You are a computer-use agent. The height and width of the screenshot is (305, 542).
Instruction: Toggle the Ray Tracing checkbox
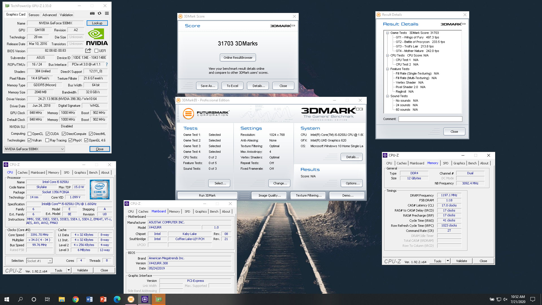47,140
